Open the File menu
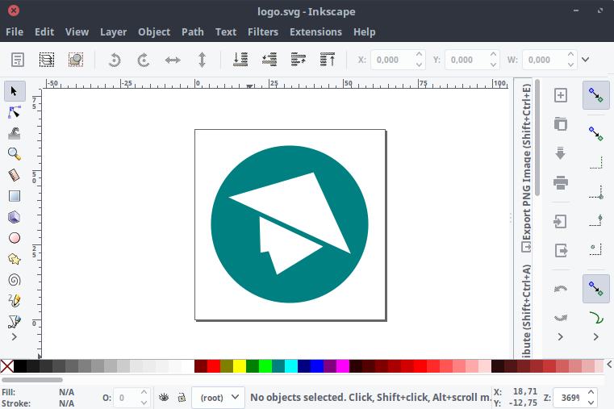The image size is (614, 409). coord(15,32)
